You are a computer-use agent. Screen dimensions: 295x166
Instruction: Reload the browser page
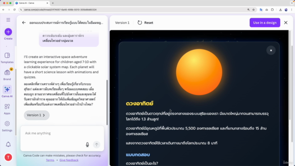coord(14,10)
